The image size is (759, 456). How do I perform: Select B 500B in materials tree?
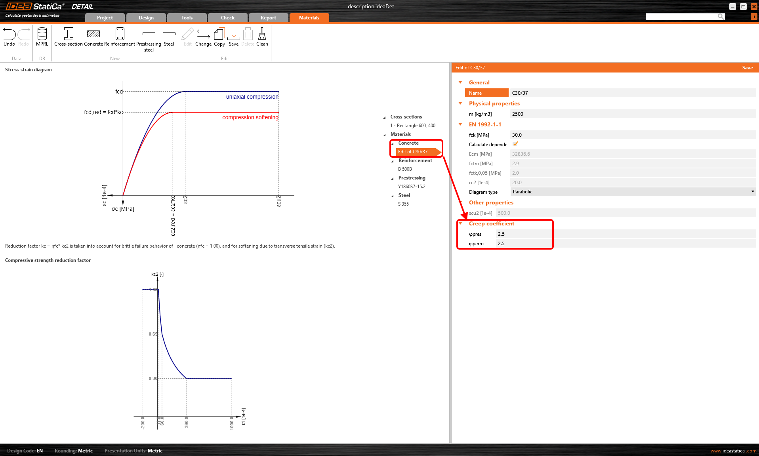pyautogui.click(x=405, y=169)
